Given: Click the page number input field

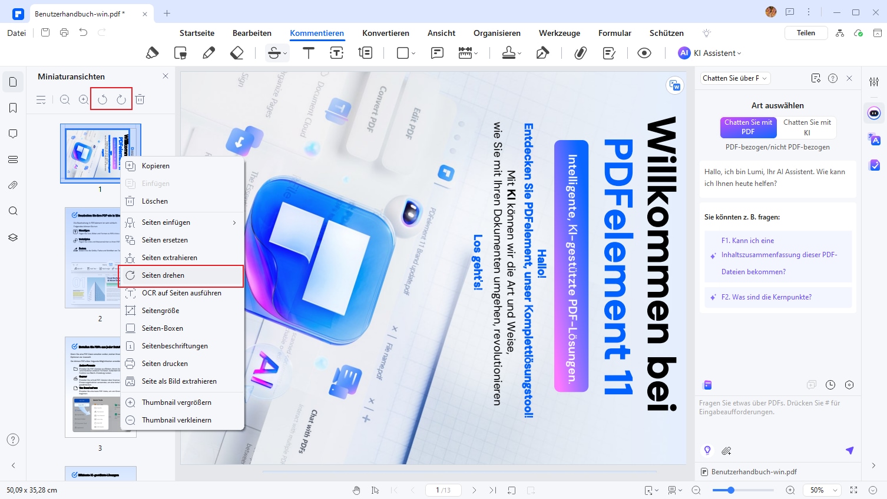Looking at the screenshot, I should 443,490.
